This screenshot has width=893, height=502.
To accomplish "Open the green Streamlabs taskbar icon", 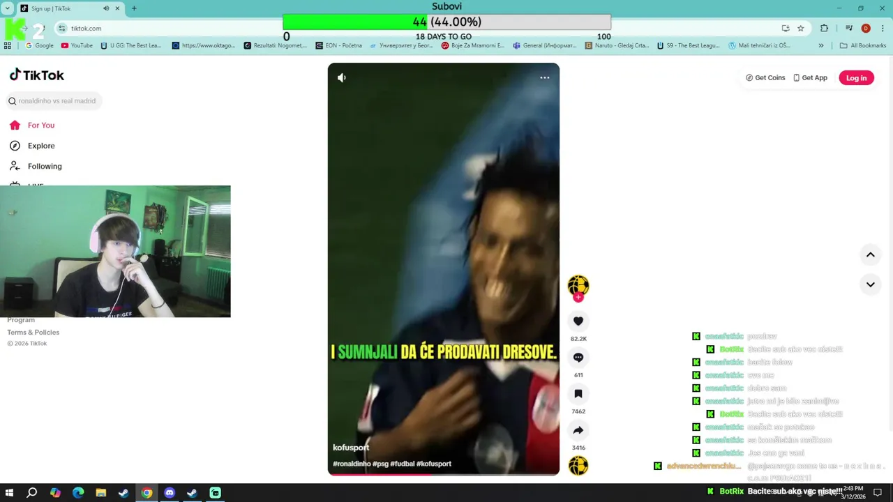I will pos(216,493).
